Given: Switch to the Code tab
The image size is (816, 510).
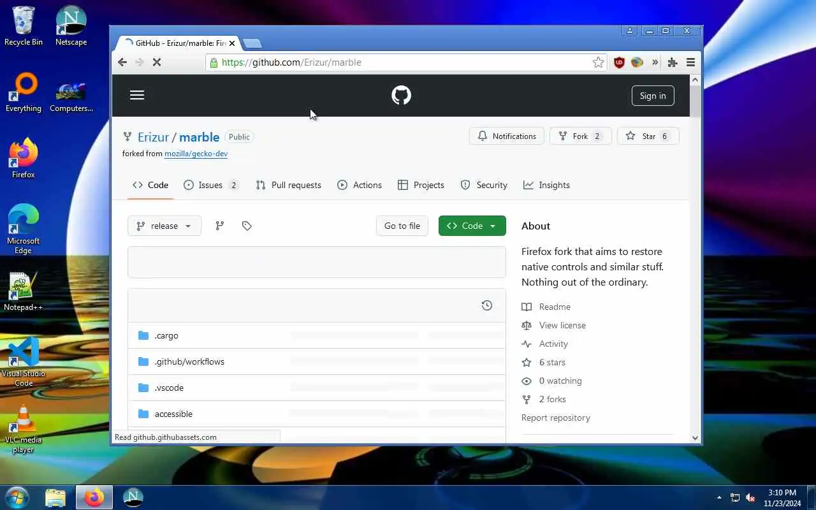Looking at the screenshot, I should pyautogui.click(x=150, y=185).
